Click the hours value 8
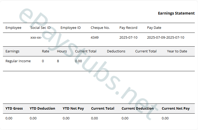Viewport: 198px width, 130px height. point(58,61)
